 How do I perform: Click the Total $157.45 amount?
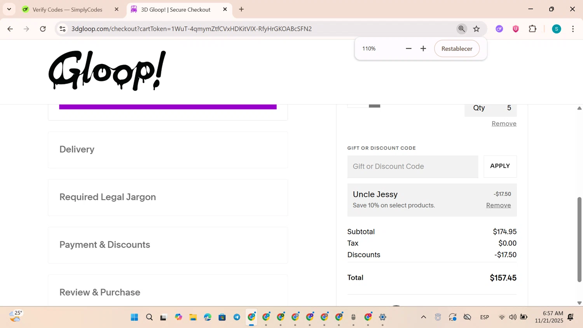tap(503, 278)
